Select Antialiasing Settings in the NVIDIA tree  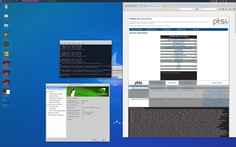pos(54,100)
